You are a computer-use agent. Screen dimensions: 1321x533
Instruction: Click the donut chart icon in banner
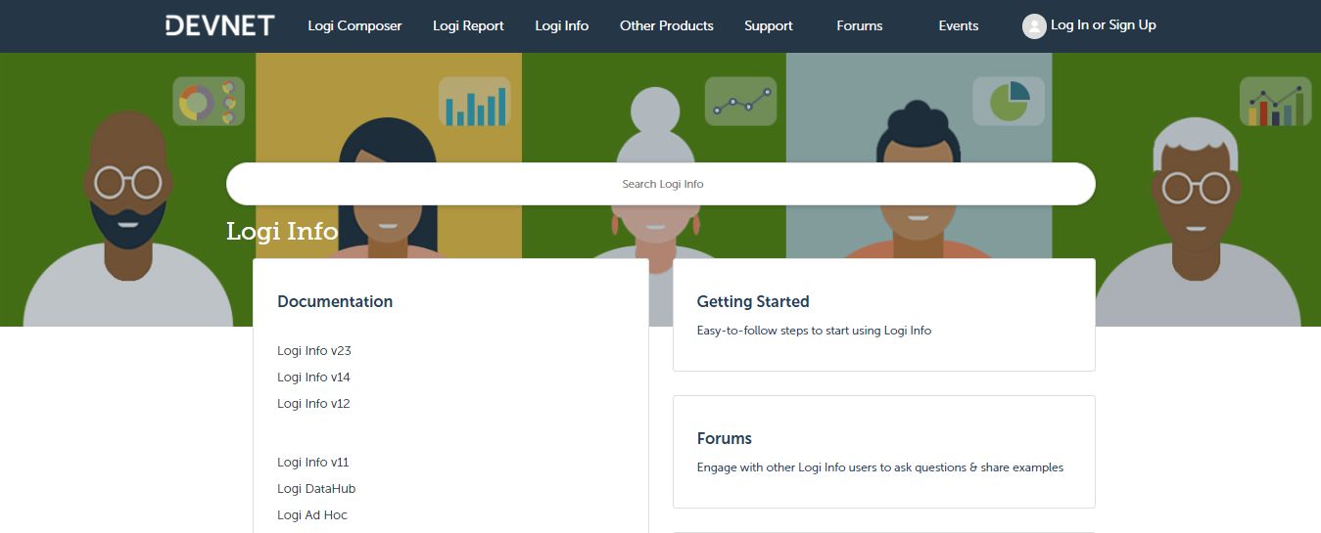point(209,102)
